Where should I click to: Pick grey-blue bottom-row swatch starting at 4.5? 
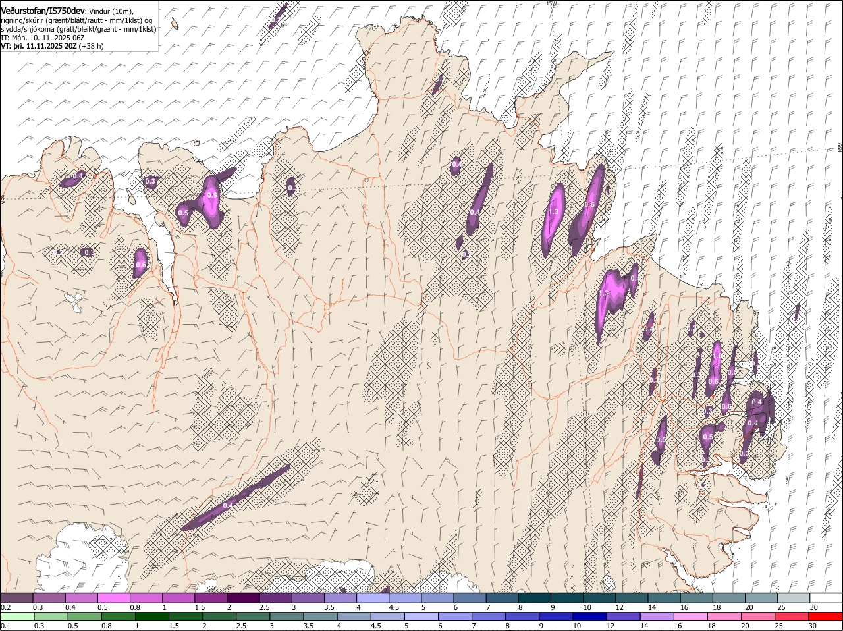tap(387, 617)
